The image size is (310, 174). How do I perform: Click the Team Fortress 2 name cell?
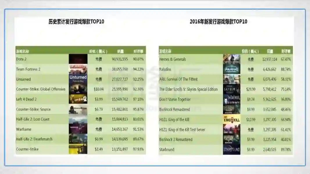click(28, 69)
